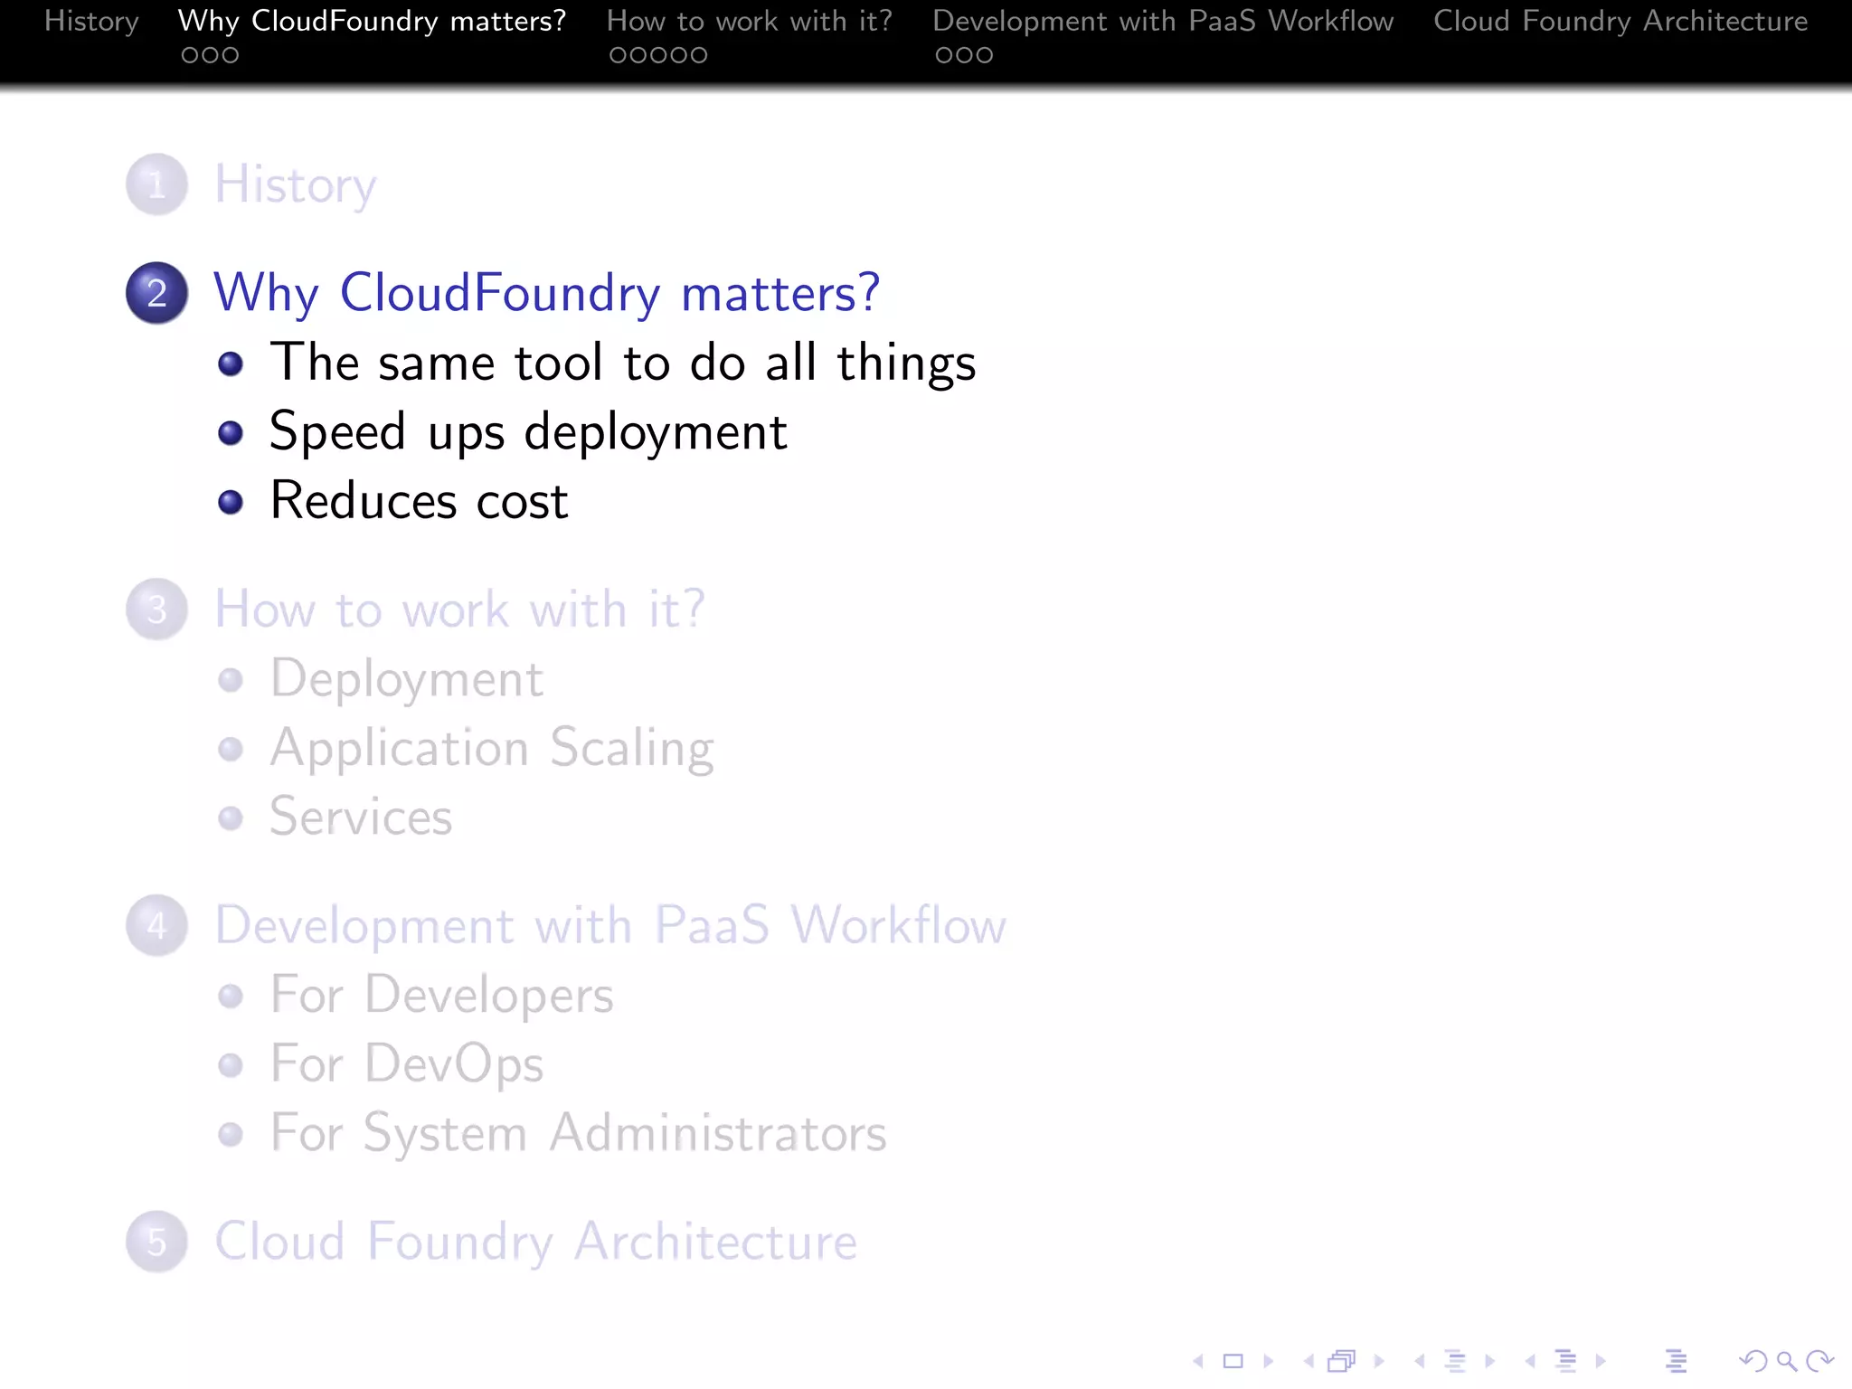Screen dimensions: 1852x1389
Task: Click the bullet ball beside 'The same tool to do all things'
Action: (231, 364)
